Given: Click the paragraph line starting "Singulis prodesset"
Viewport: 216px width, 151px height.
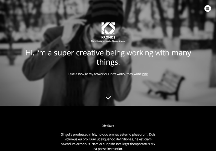Looking at the screenshot, I should point(108,134).
